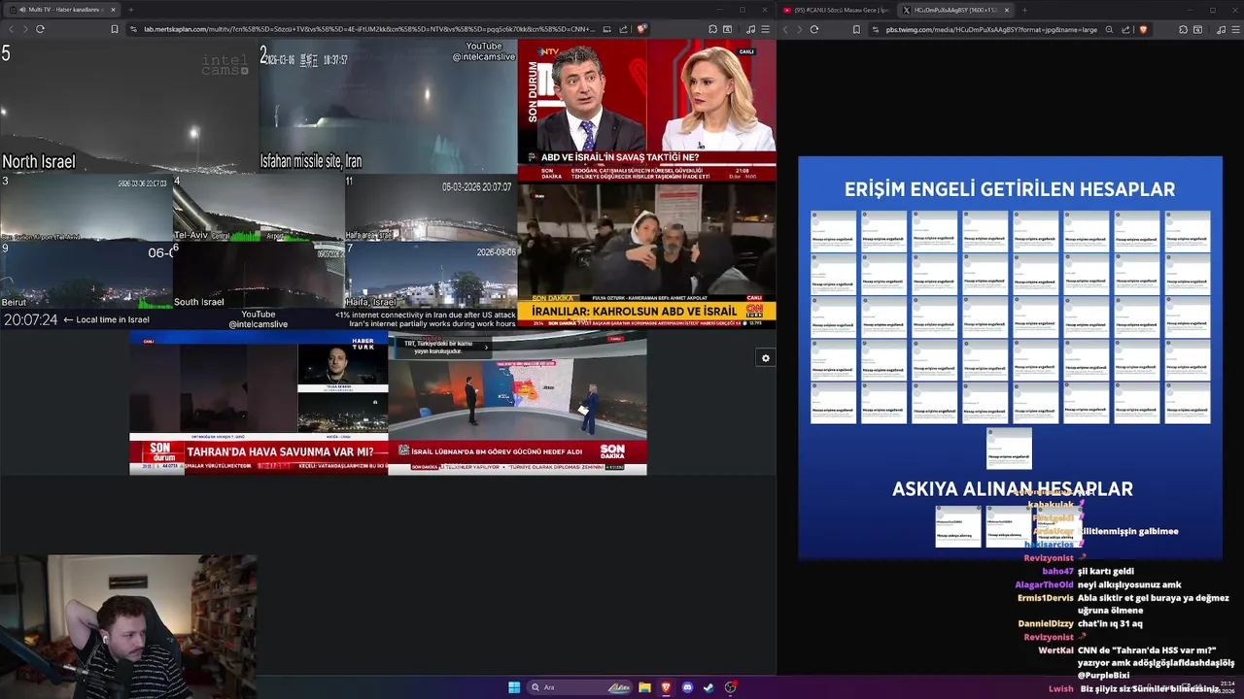The width and height of the screenshot is (1244, 699).
Task: Close the HCuDmPuXsAAgBSY tab
Action: click(x=1006, y=10)
